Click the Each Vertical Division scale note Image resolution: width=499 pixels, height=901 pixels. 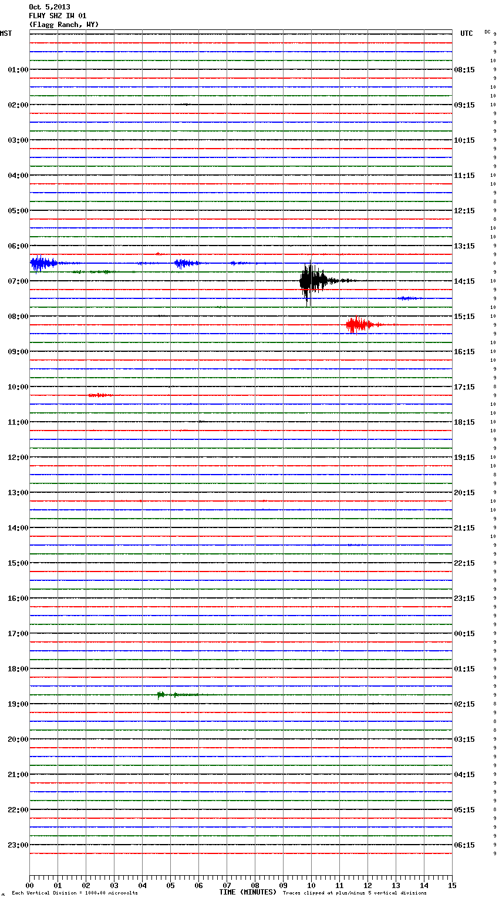pos(75,893)
